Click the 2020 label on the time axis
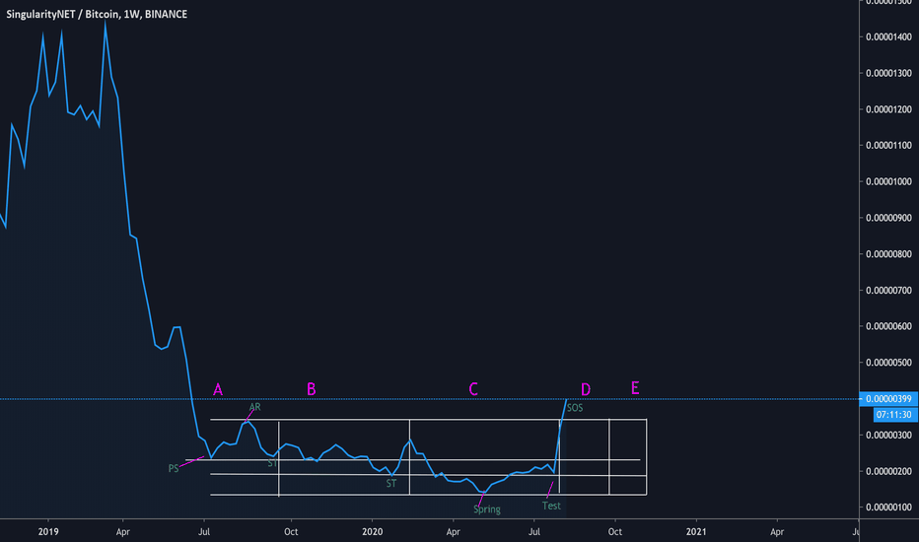The height and width of the screenshot is (542, 919). click(x=372, y=532)
